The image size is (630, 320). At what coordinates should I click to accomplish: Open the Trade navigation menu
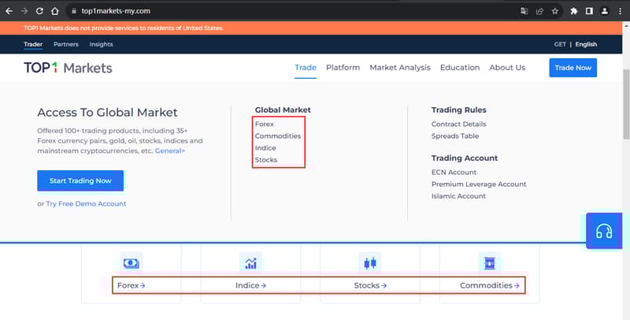coord(306,68)
